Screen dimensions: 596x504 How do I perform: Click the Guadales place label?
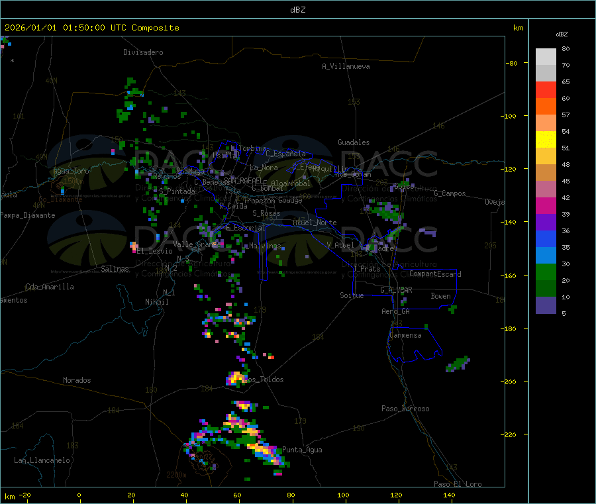pos(354,142)
